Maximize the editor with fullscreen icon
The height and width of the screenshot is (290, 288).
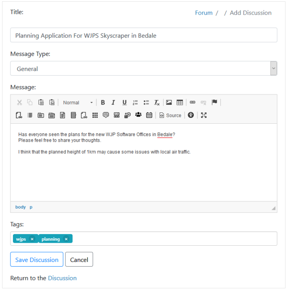pos(204,115)
